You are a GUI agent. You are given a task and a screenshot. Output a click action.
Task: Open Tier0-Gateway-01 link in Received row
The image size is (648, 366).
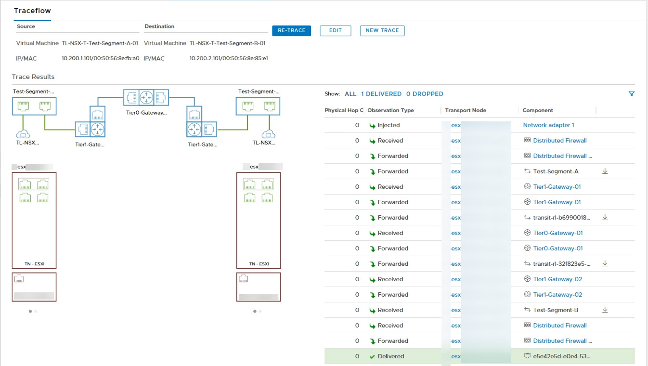click(557, 233)
